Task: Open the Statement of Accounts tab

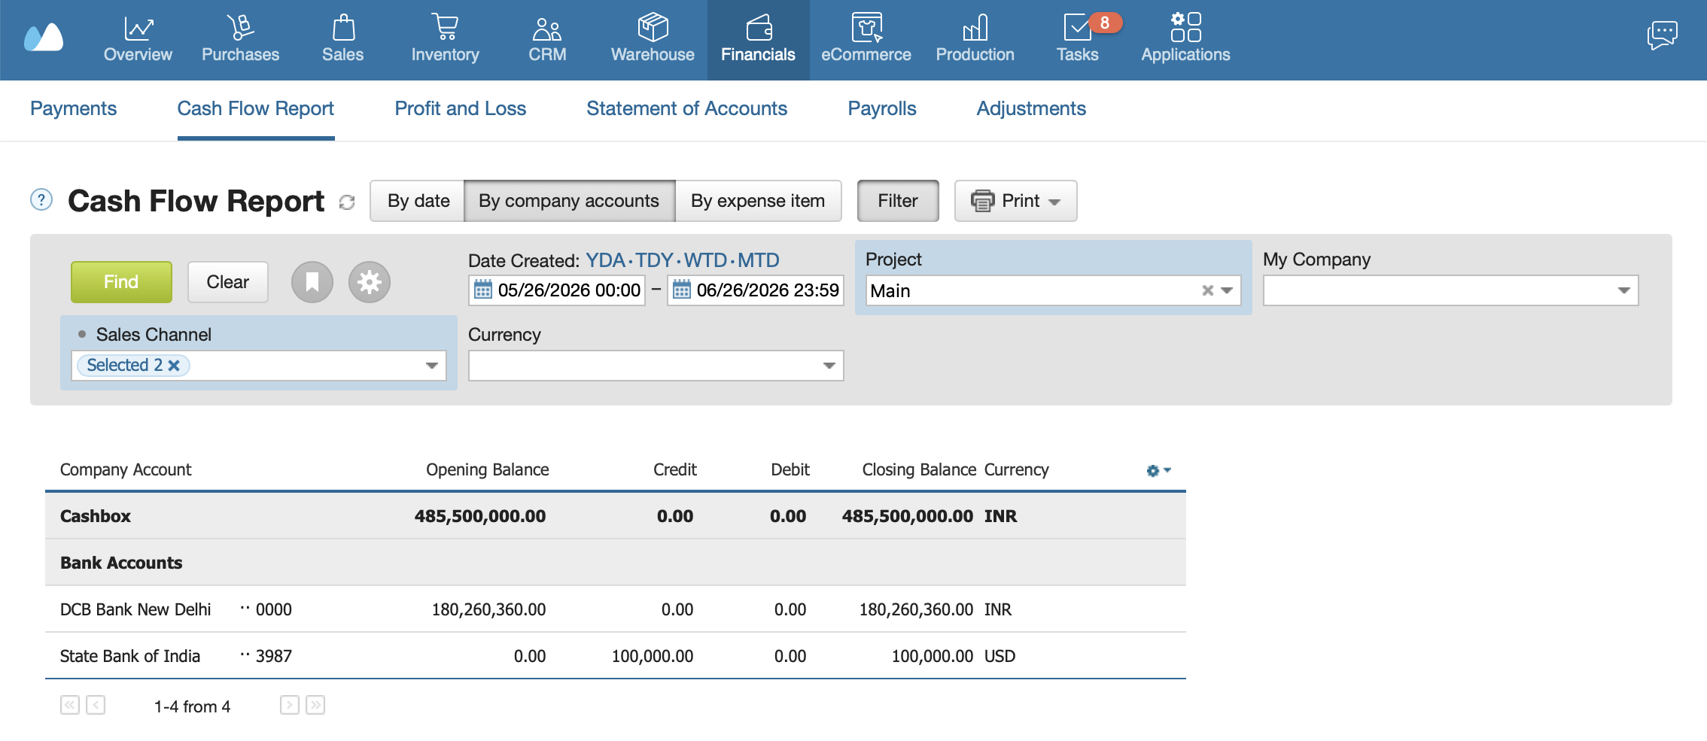Action: point(686,108)
